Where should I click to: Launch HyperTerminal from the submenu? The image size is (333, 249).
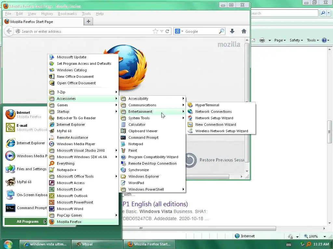click(x=221, y=105)
